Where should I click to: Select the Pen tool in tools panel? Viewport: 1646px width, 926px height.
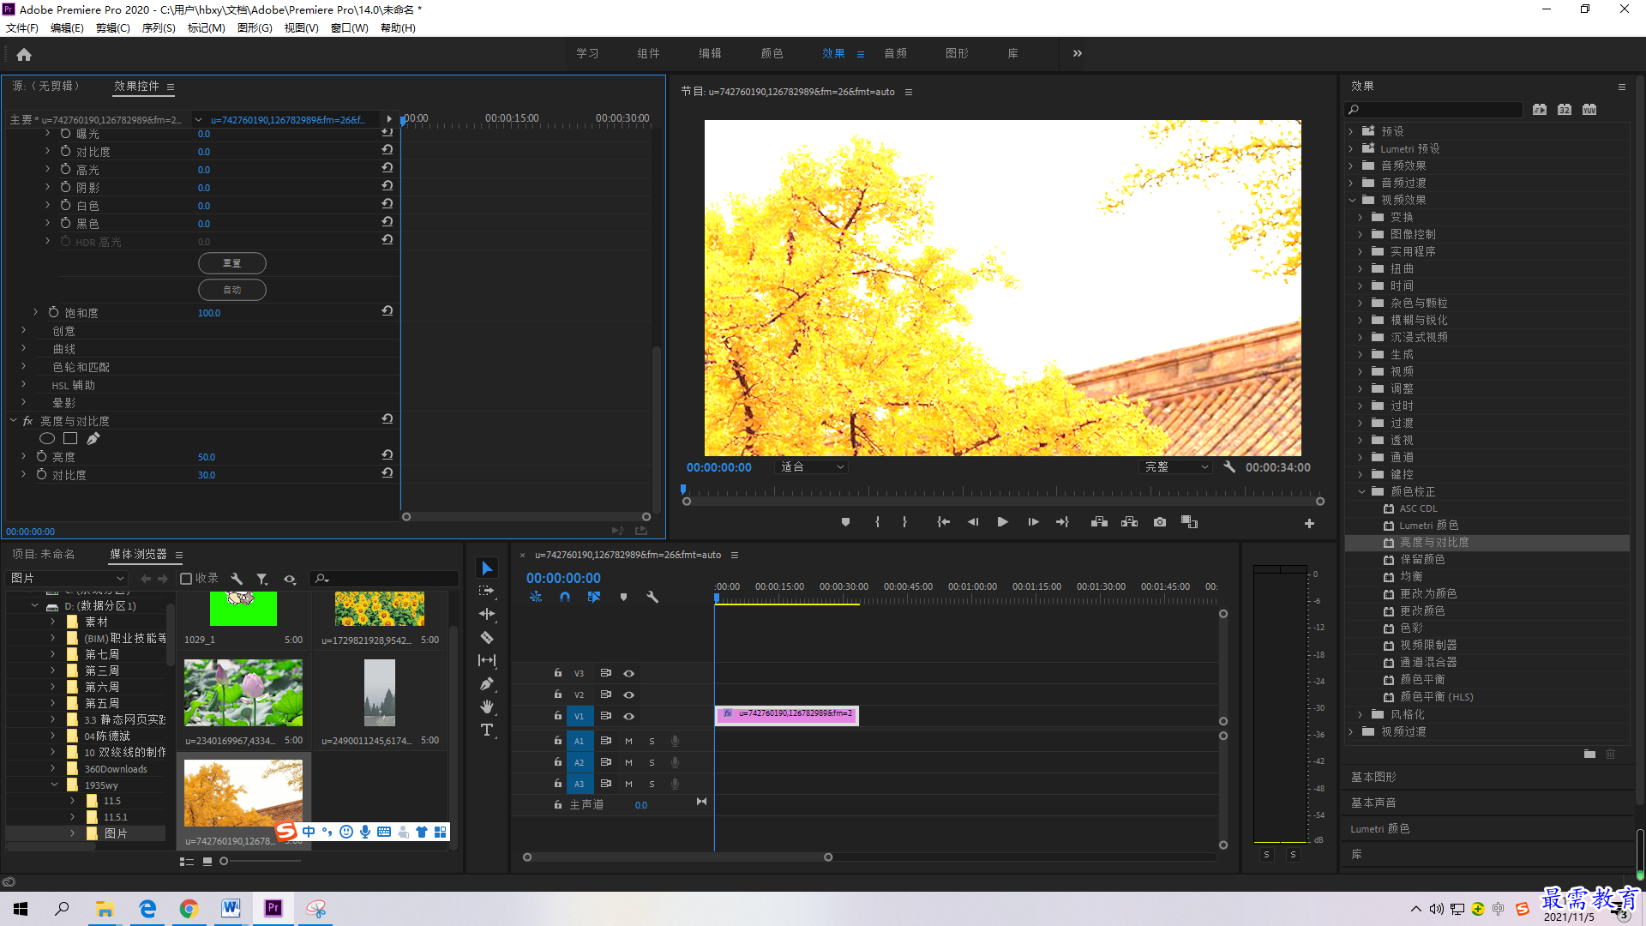487,683
